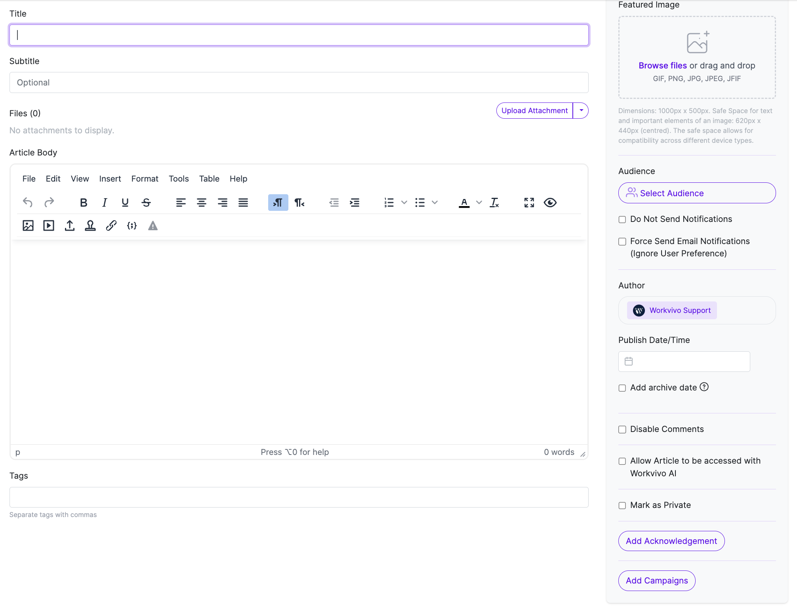Click the warning triangle toolbar icon
The image size is (797, 610).
pos(153,225)
